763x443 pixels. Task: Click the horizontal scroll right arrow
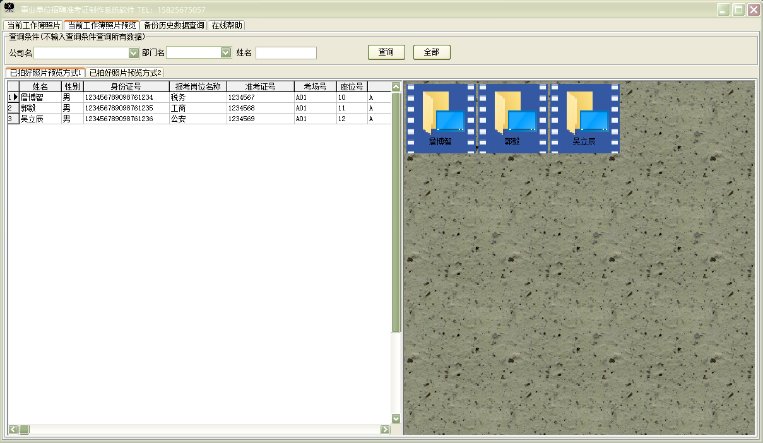[x=385, y=430]
